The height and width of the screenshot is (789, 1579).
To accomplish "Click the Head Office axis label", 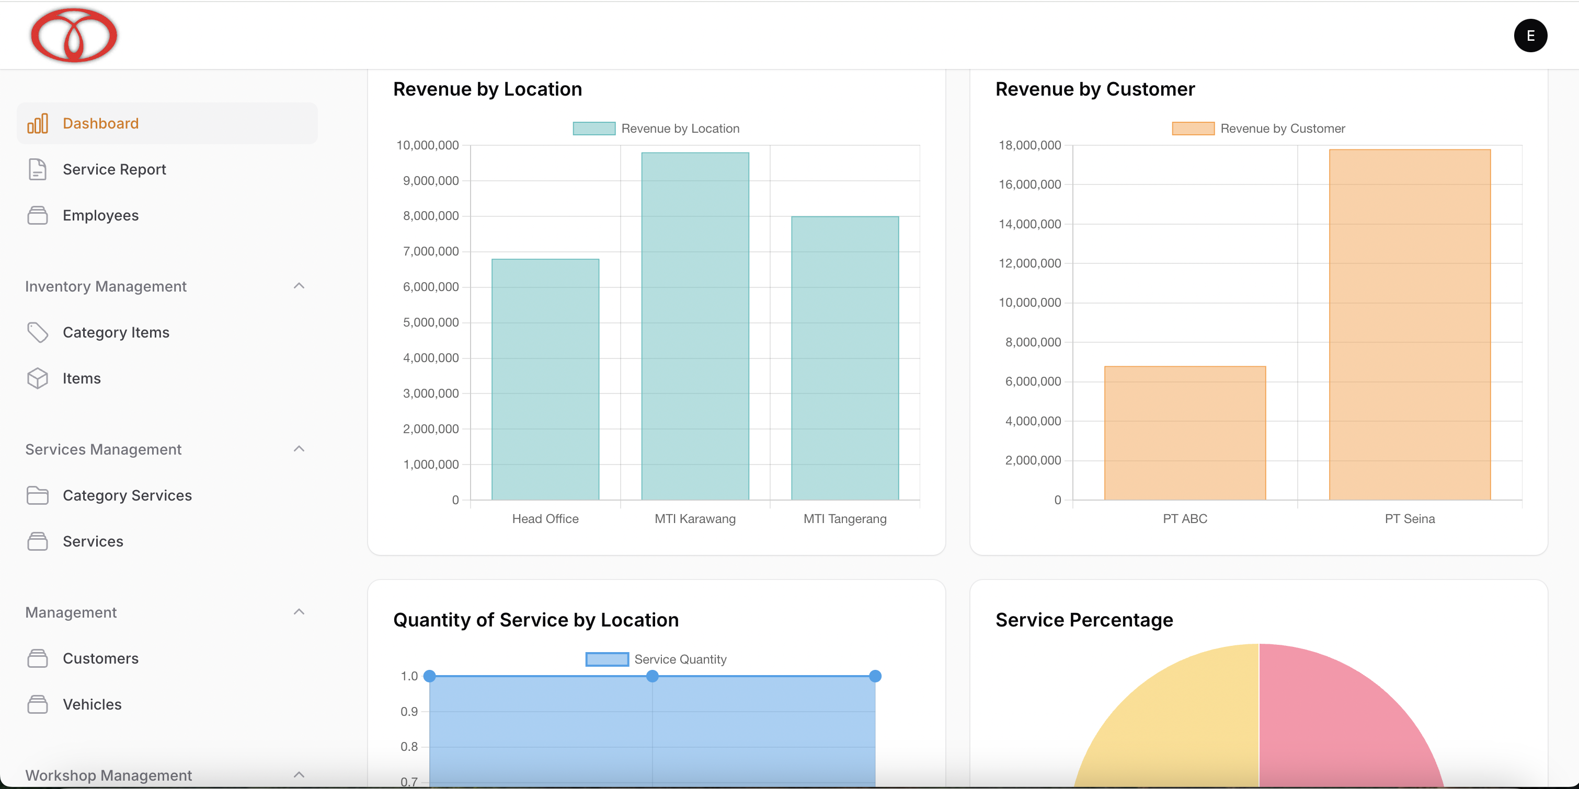I will pos(545,518).
